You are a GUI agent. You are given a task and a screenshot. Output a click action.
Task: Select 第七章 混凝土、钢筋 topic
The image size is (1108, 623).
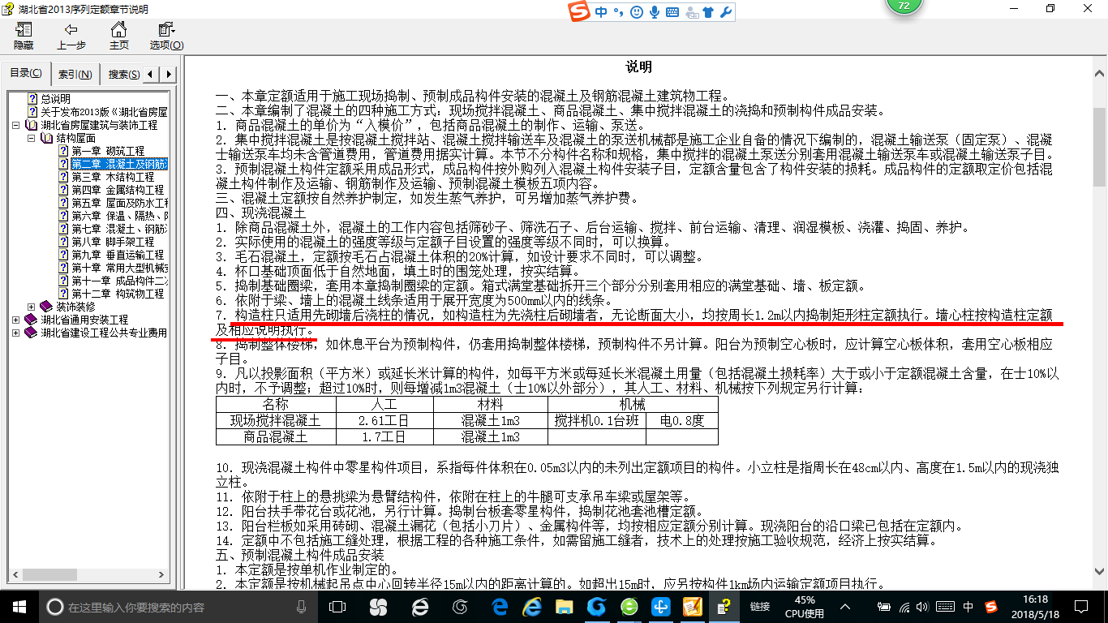(x=119, y=229)
